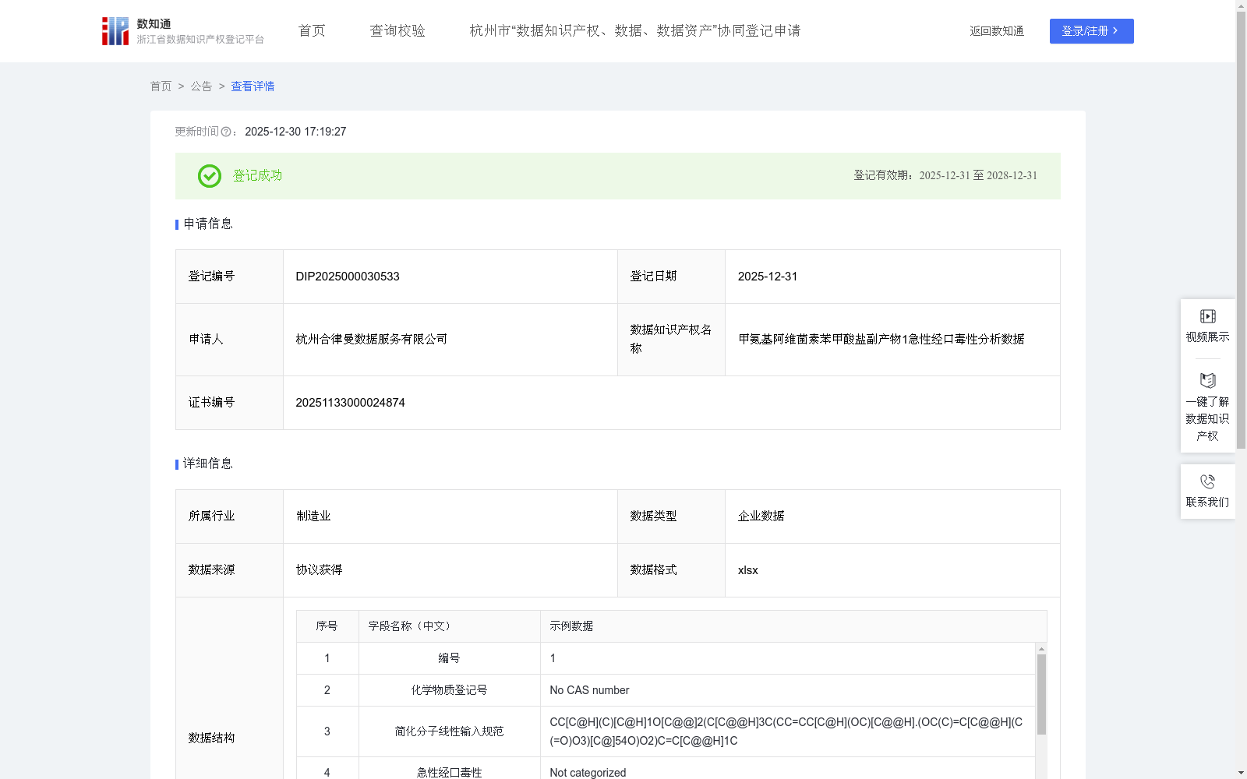The height and width of the screenshot is (779, 1247).
Task: Click the 示例数据 column header
Action: click(793, 626)
